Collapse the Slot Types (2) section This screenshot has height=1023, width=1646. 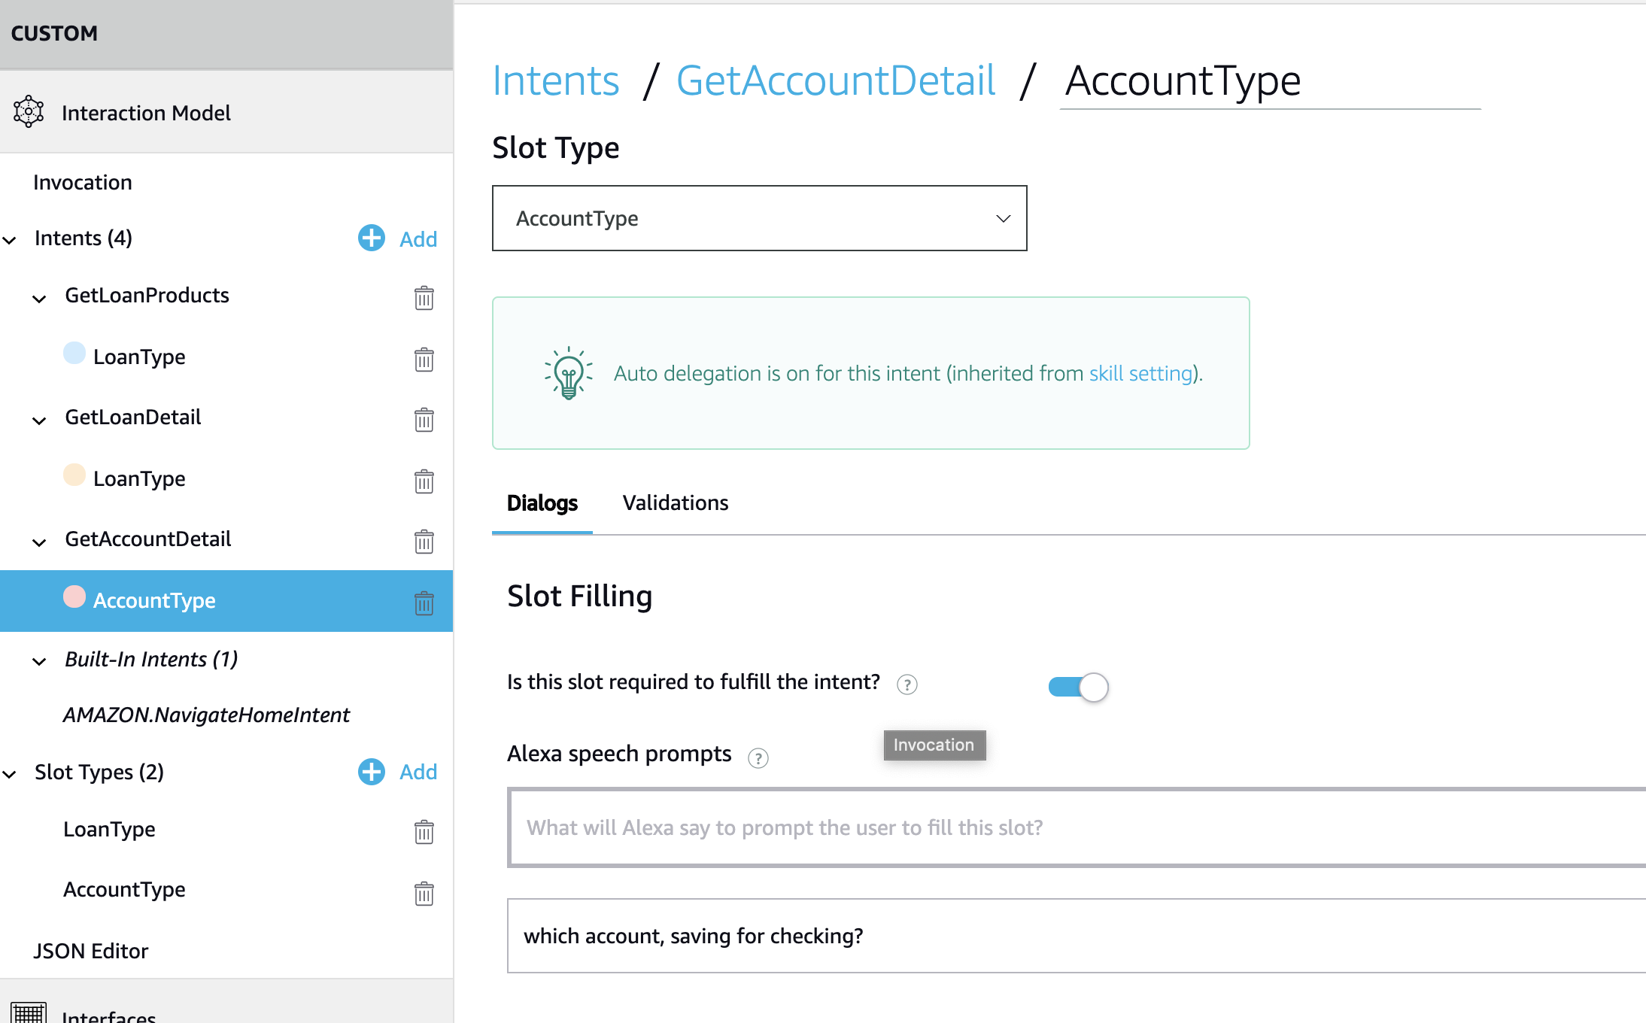point(10,774)
